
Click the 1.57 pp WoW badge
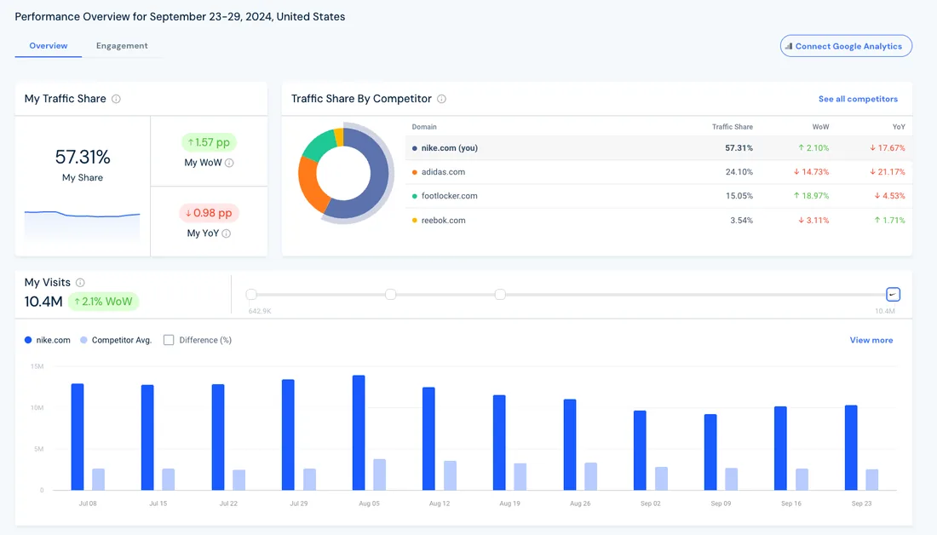pos(209,142)
